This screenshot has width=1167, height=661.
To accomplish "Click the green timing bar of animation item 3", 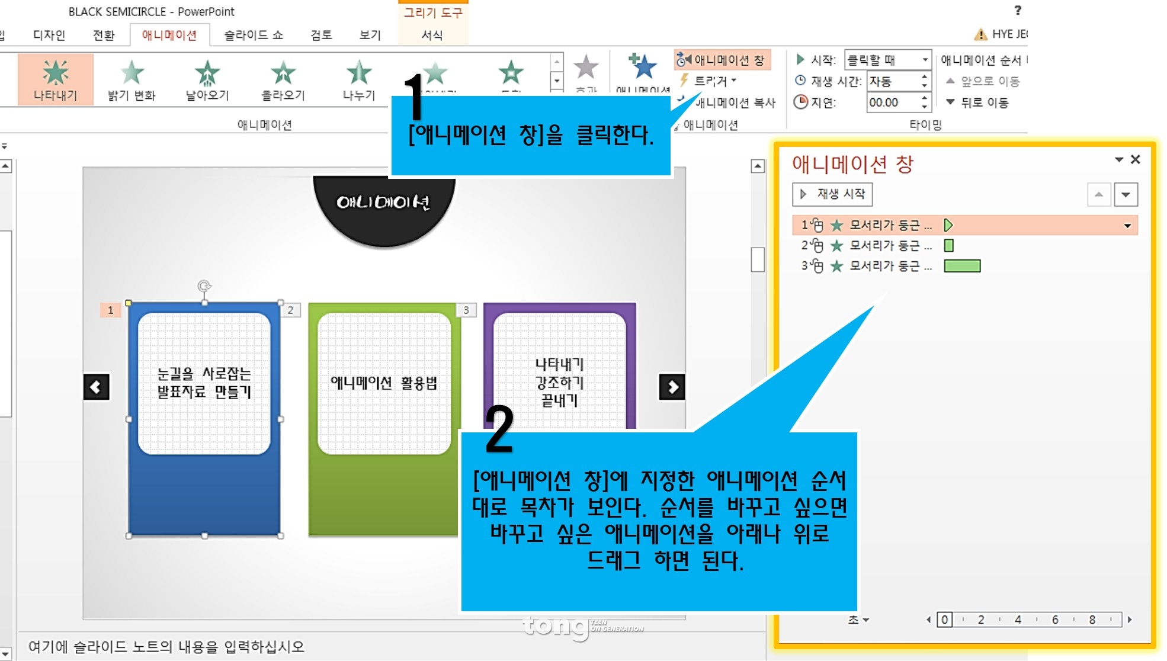I will coord(962,266).
